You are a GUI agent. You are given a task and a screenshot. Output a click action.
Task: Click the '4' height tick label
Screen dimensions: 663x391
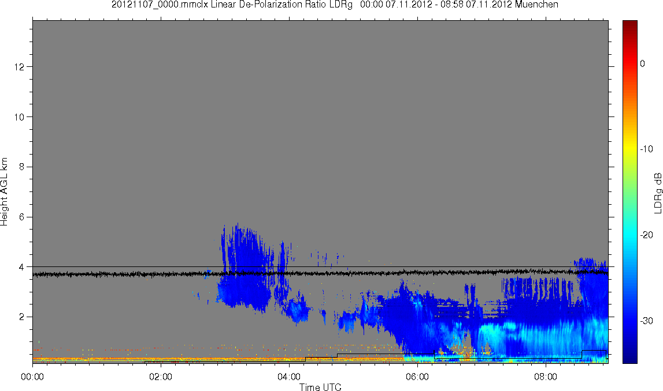(x=21, y=267)
